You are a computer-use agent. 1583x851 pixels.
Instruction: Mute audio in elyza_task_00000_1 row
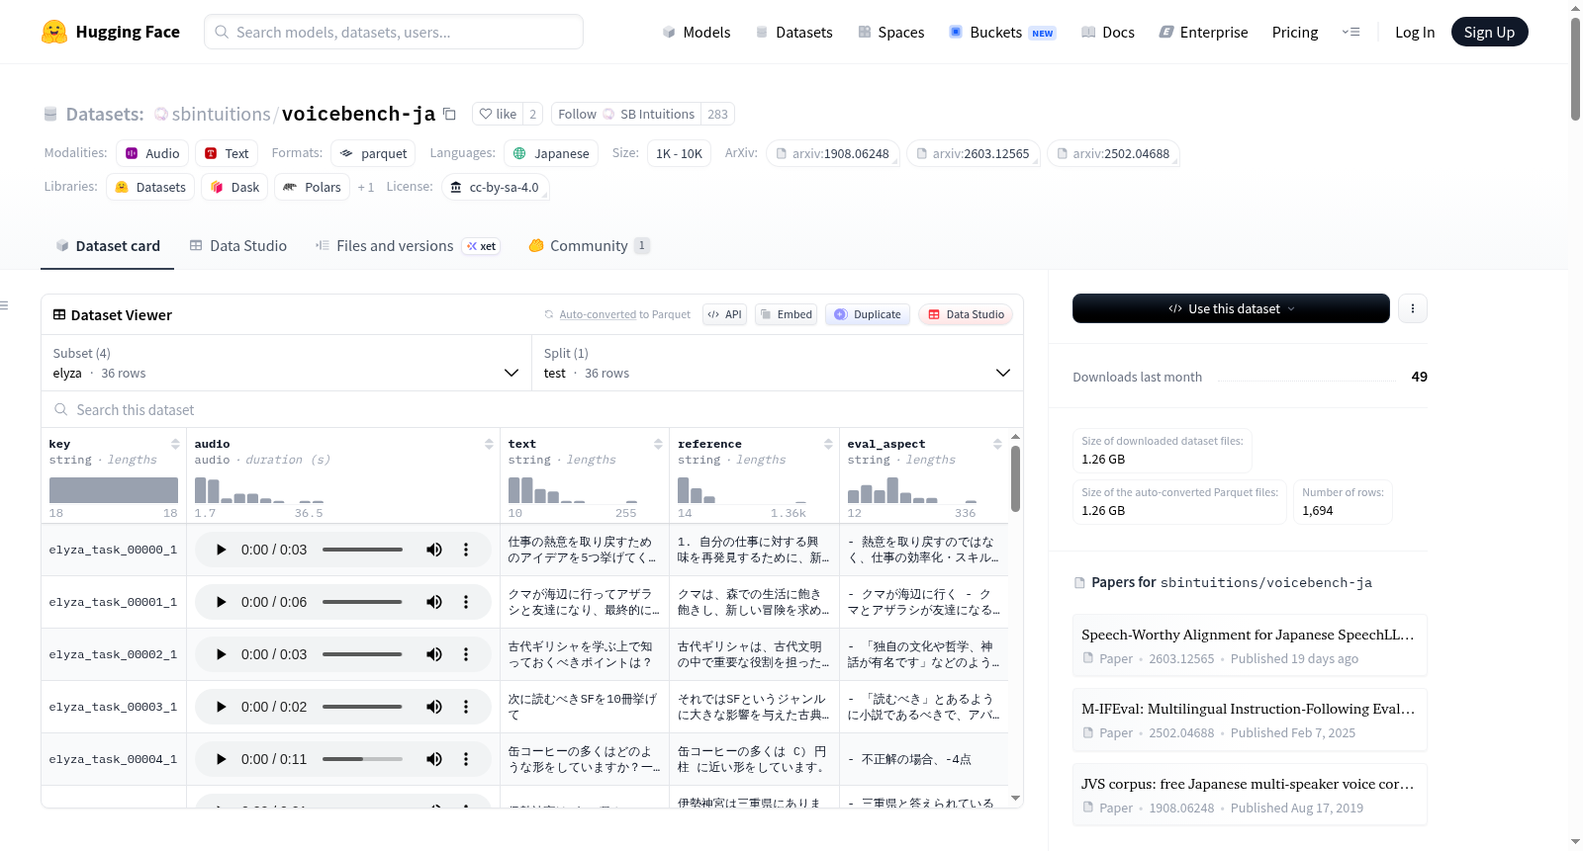point(434,550)
